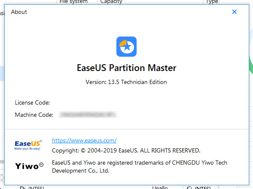The image size is (253, 189).
Task: Click the EaseUS Partition Master heading
Action: click(x=126, y=68)
